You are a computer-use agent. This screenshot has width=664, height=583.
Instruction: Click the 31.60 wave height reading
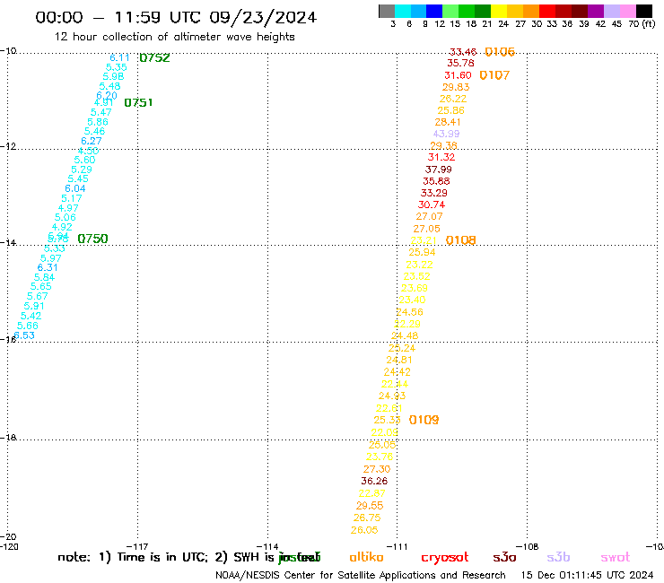tap(458, 75)
